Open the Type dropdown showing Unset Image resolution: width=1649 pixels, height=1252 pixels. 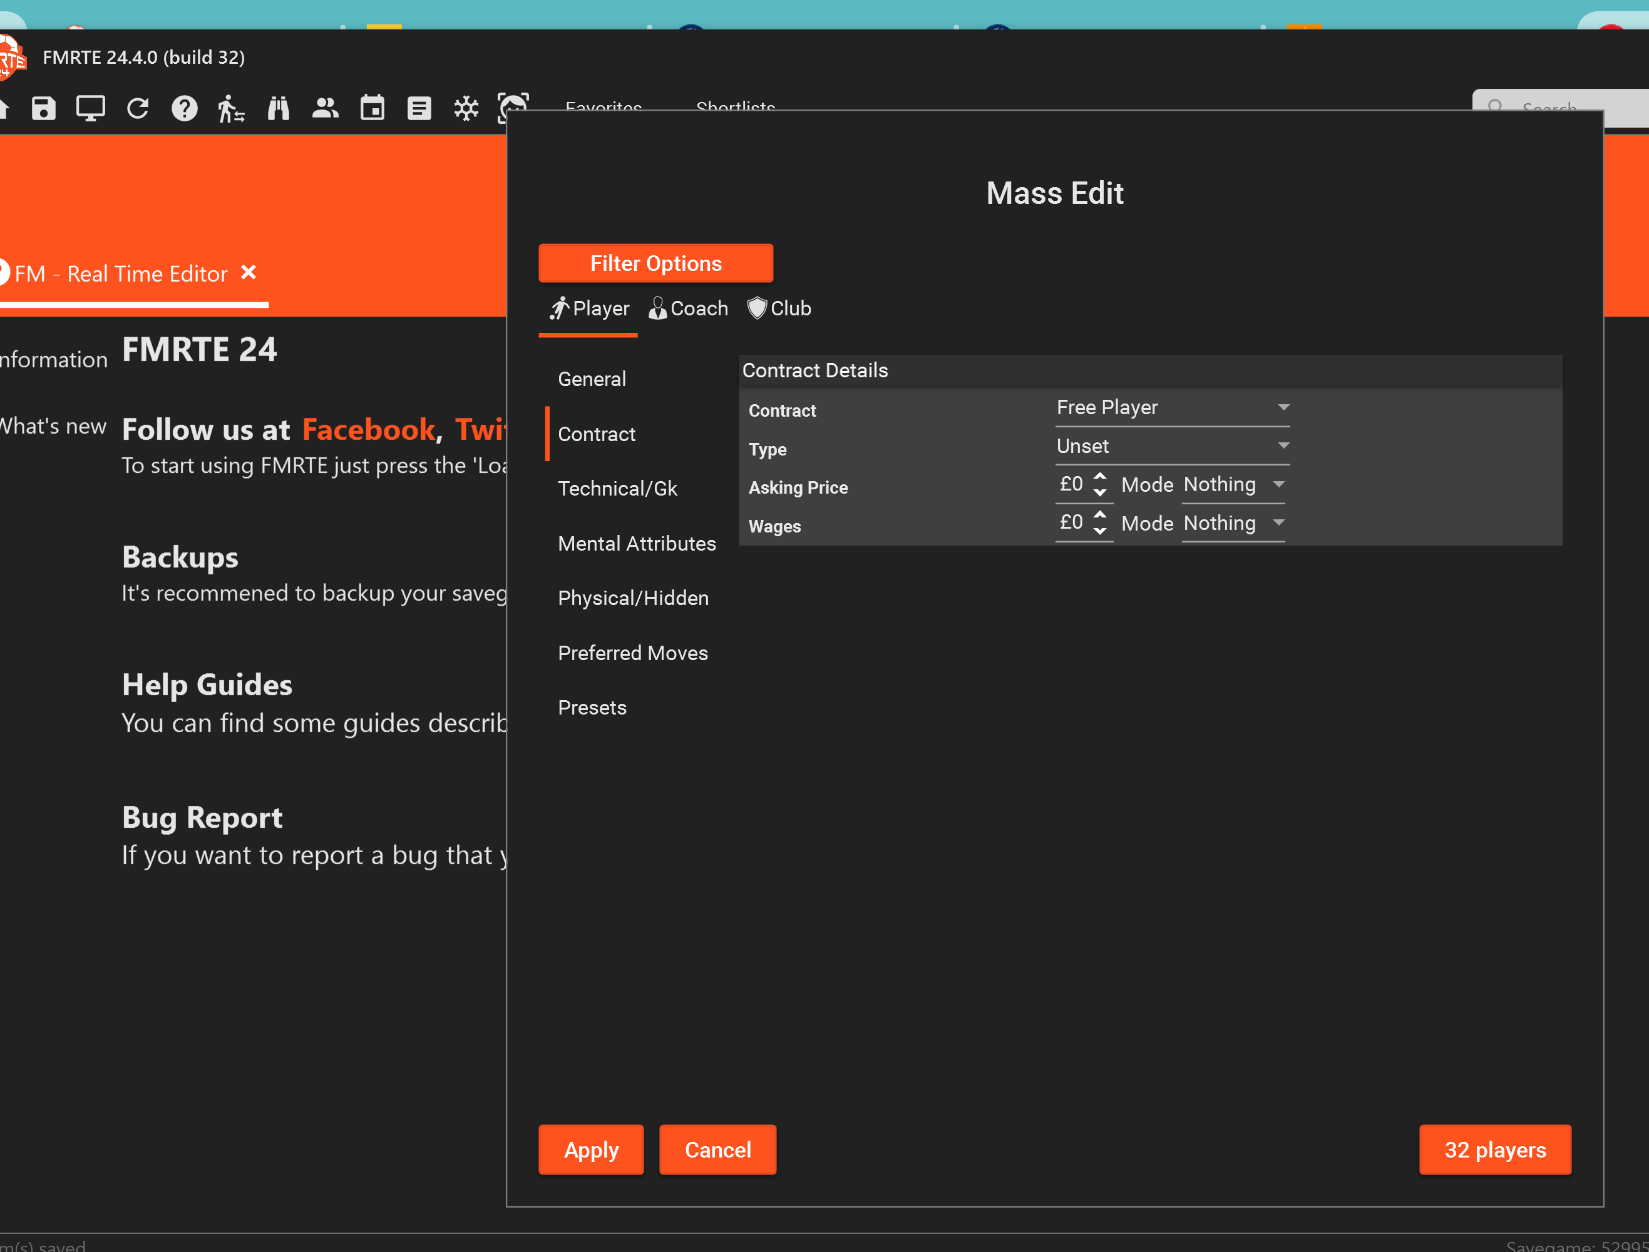(x=1173, y=446)
